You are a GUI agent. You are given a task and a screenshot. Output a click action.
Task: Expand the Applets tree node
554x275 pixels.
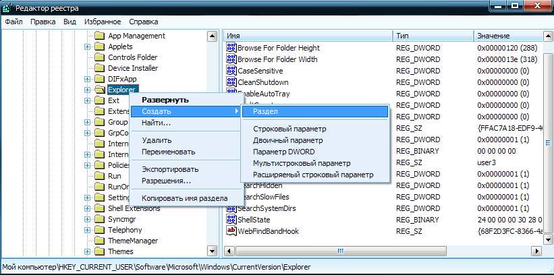pyautogui.click(x=87, y=47)
